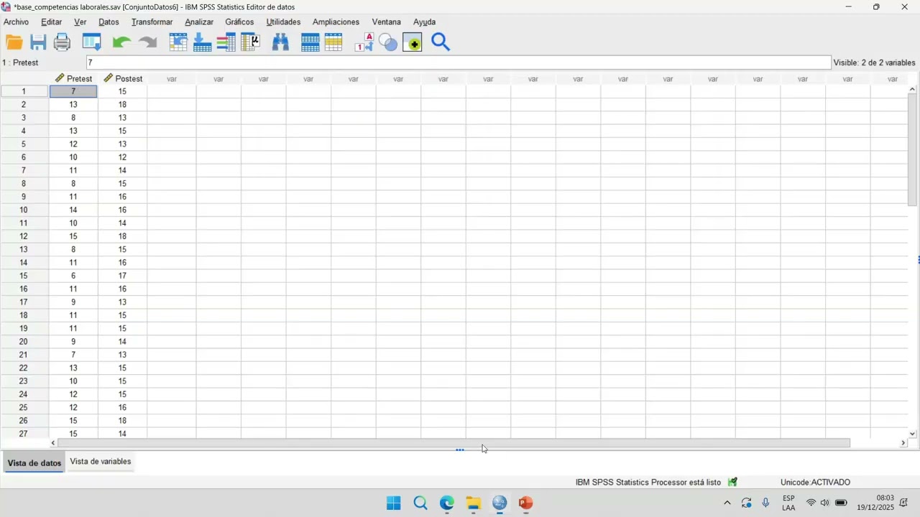Click the Pretest cell in row 15
Image resolution: width=920 pixels, height=517 pixels.
coord(73,276)
